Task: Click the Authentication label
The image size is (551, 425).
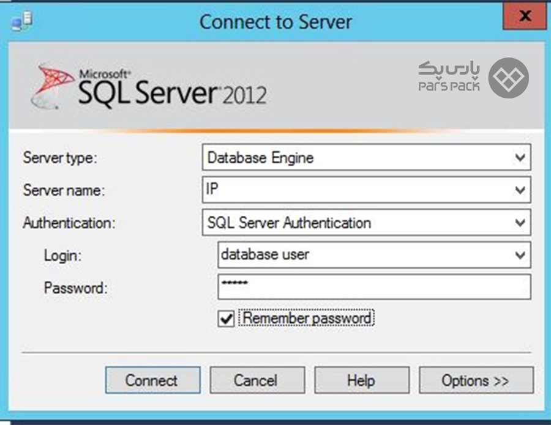Action: 69,223
